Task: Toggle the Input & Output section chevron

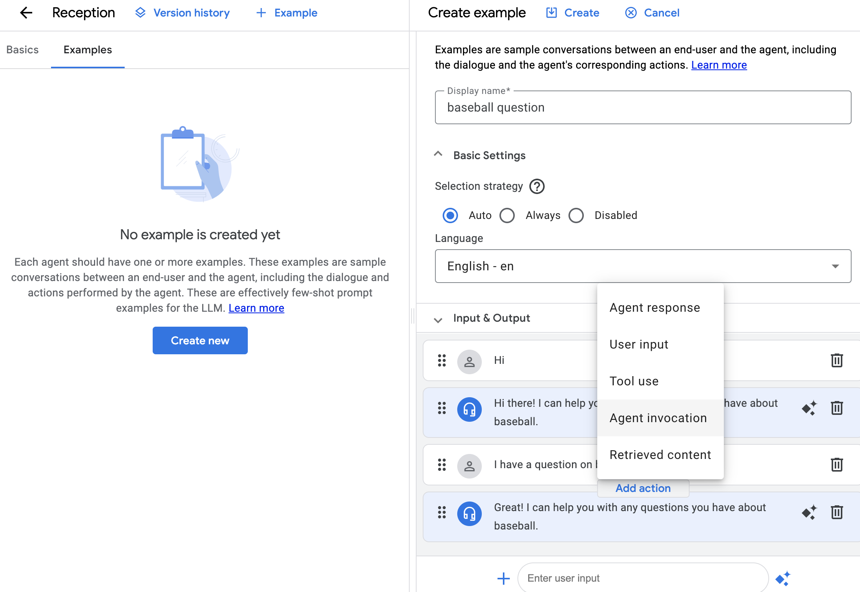Action: 438,319
